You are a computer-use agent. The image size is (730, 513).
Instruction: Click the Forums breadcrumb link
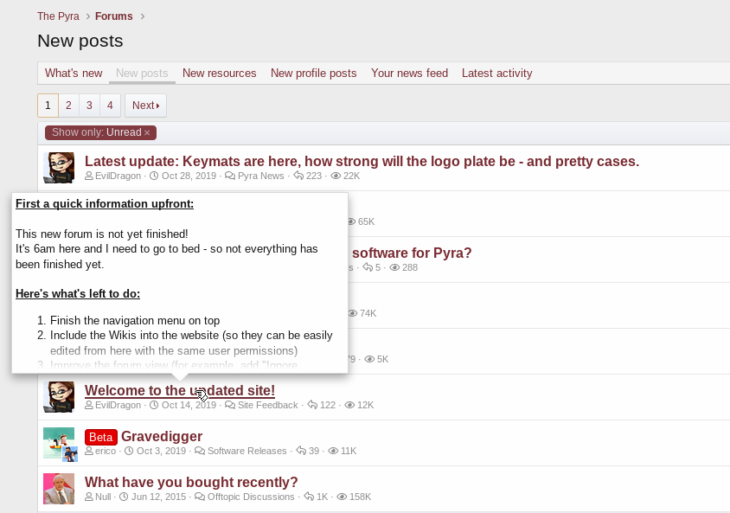point(114,16)
